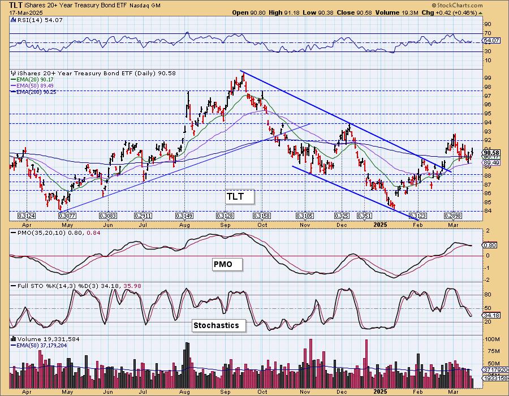
Task: Click the 34.18 stochastic value tag
Action: (x=491, y=315)
